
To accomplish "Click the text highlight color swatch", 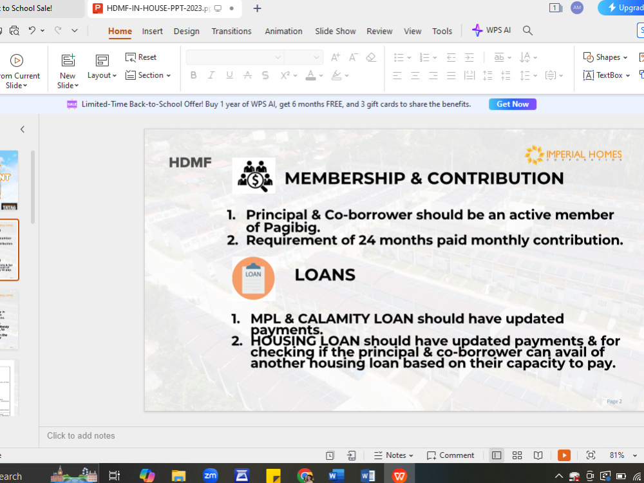I will pyautogui.click(x=336, y=75).
